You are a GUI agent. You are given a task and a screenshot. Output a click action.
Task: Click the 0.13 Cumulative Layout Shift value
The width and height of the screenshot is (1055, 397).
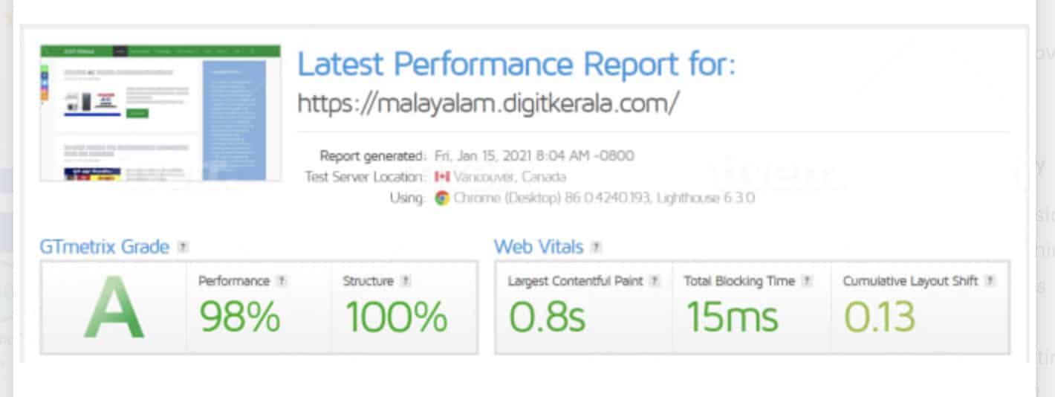click(x=880, y=317)
